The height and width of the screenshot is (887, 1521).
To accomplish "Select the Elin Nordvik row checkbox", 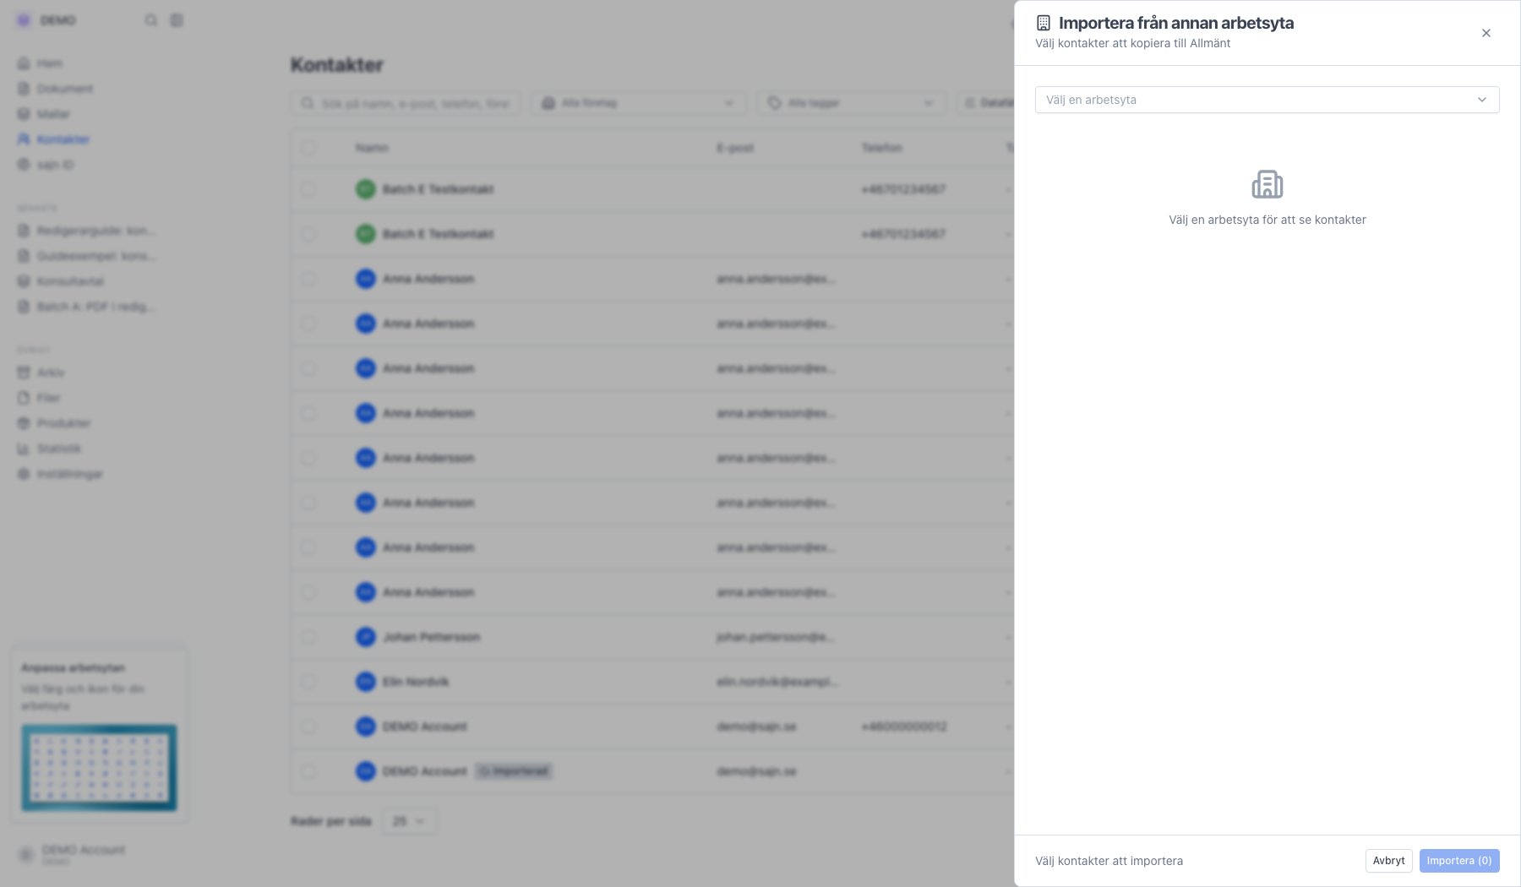I will click(308, 682).
